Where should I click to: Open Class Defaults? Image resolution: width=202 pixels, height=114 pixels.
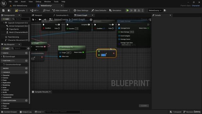tap(99, 10)
